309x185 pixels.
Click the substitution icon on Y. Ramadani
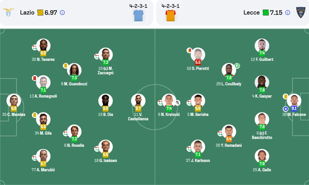tap(220, 133)
